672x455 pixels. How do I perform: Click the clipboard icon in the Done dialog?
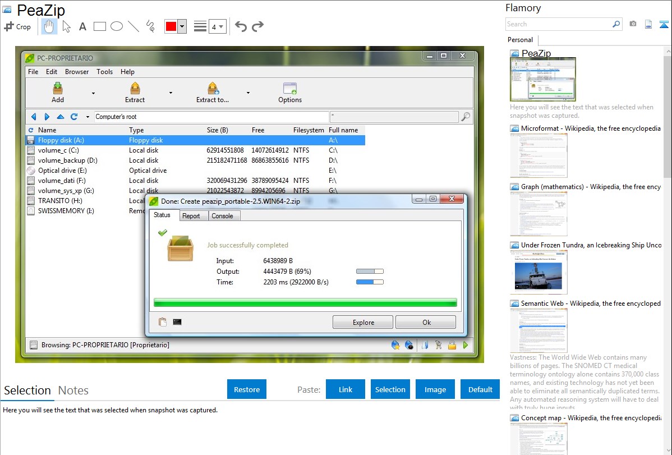pos(163,322)
